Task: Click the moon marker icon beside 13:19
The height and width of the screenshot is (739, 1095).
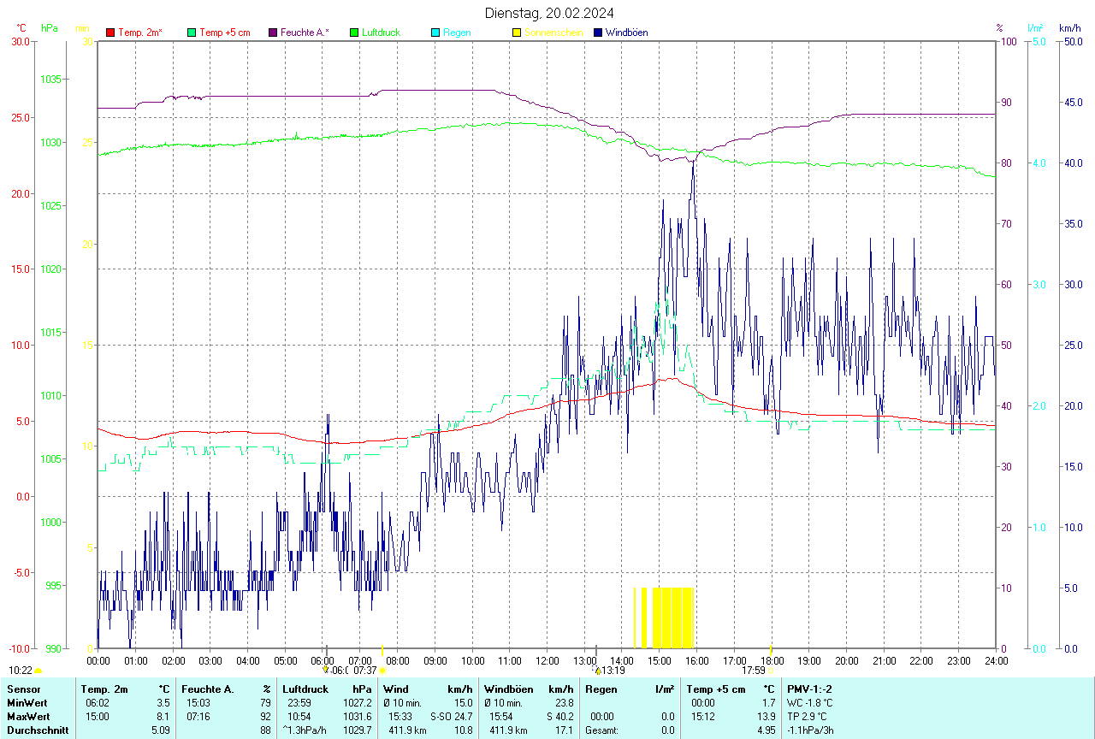Action: [598, 670]
